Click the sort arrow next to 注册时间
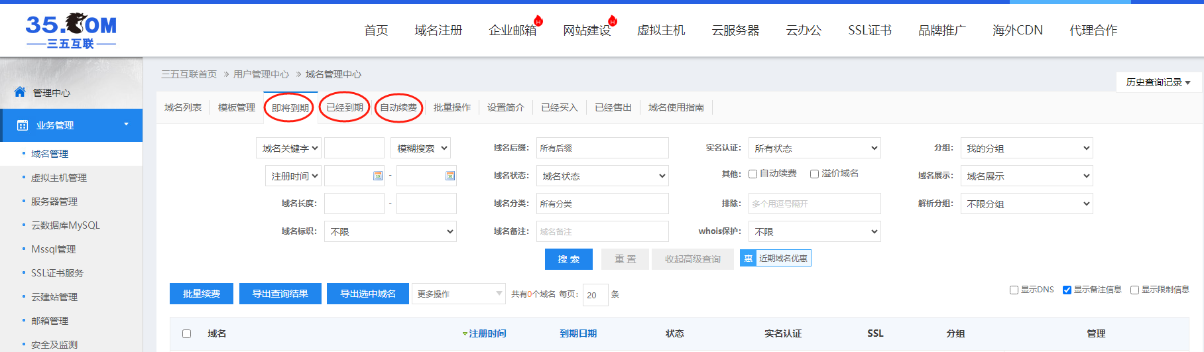 (465, 334)
